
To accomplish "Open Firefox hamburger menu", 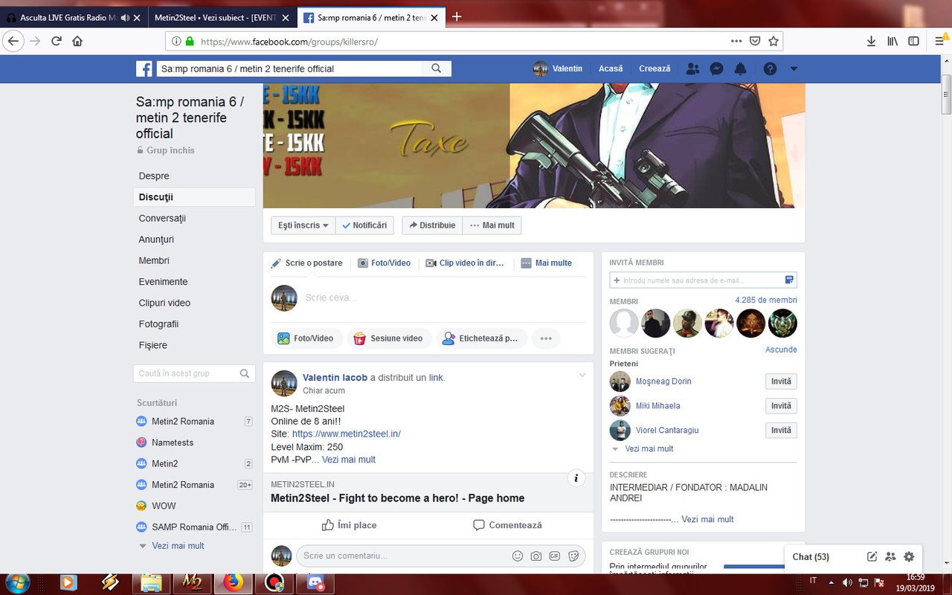I will [x=940, y=41].
